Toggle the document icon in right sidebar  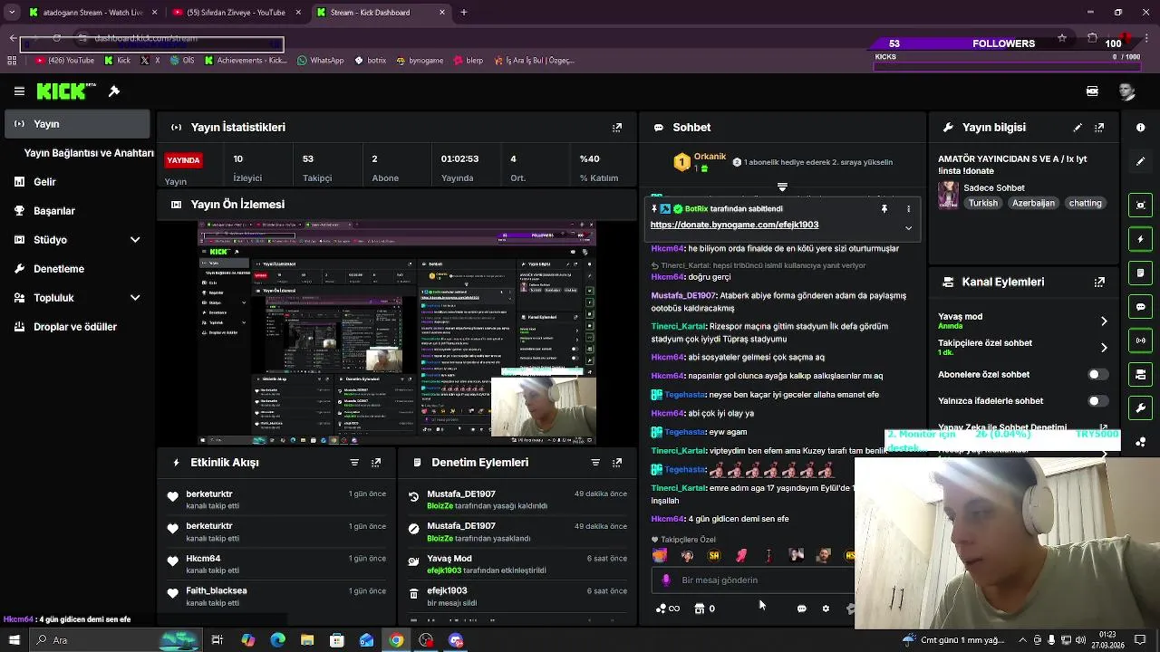(x=1141, y=273)
